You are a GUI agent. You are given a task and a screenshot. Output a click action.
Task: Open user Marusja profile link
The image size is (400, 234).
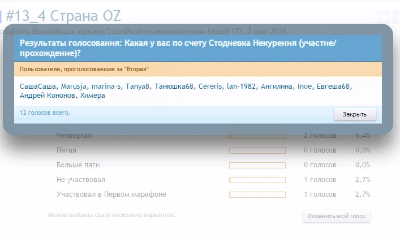click(74, 86)
